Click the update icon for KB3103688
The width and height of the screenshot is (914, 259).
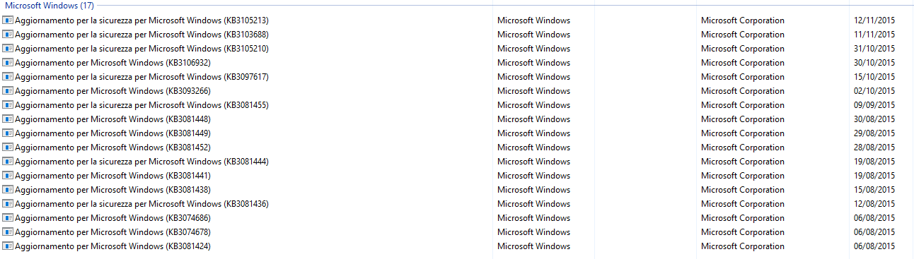[8, 35]
